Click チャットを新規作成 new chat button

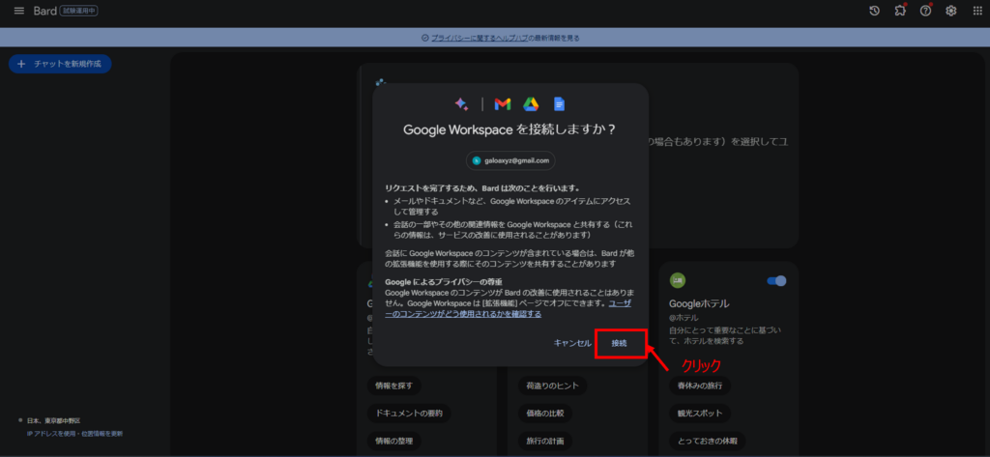pyautogui.click(x=60, y=64)
